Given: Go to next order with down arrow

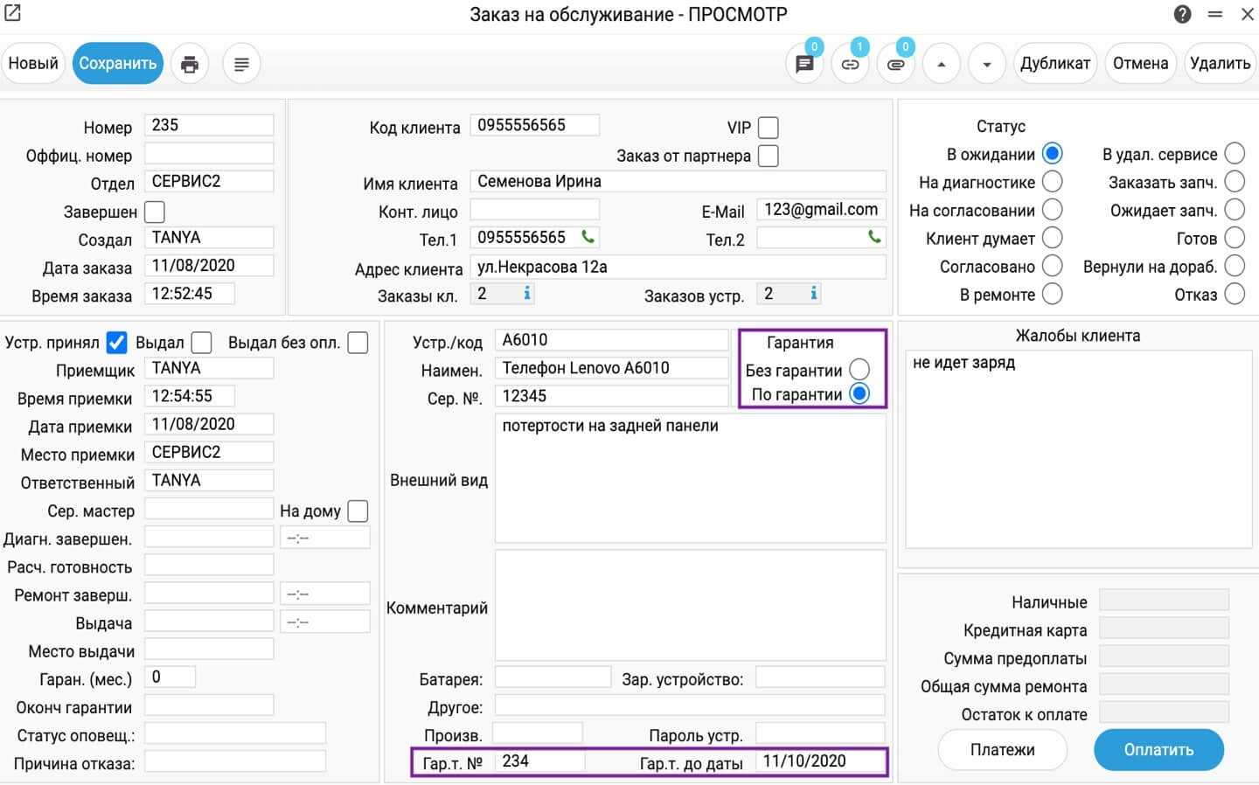Looking at the screenshot, I should [x=986, y=64].
